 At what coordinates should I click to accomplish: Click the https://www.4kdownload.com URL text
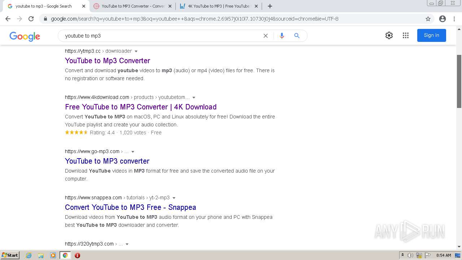pyautogui.click(x=97, y=97)
